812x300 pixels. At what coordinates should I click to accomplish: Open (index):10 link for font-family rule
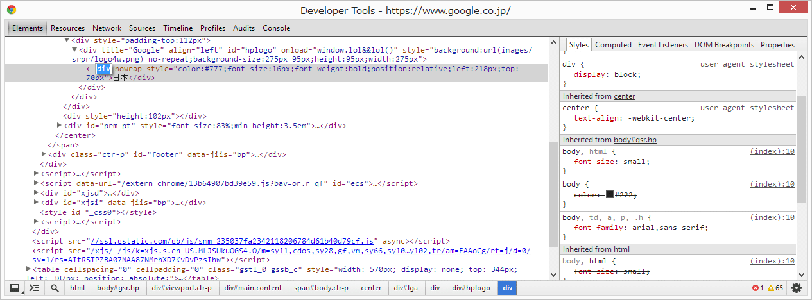click(772, 218)
